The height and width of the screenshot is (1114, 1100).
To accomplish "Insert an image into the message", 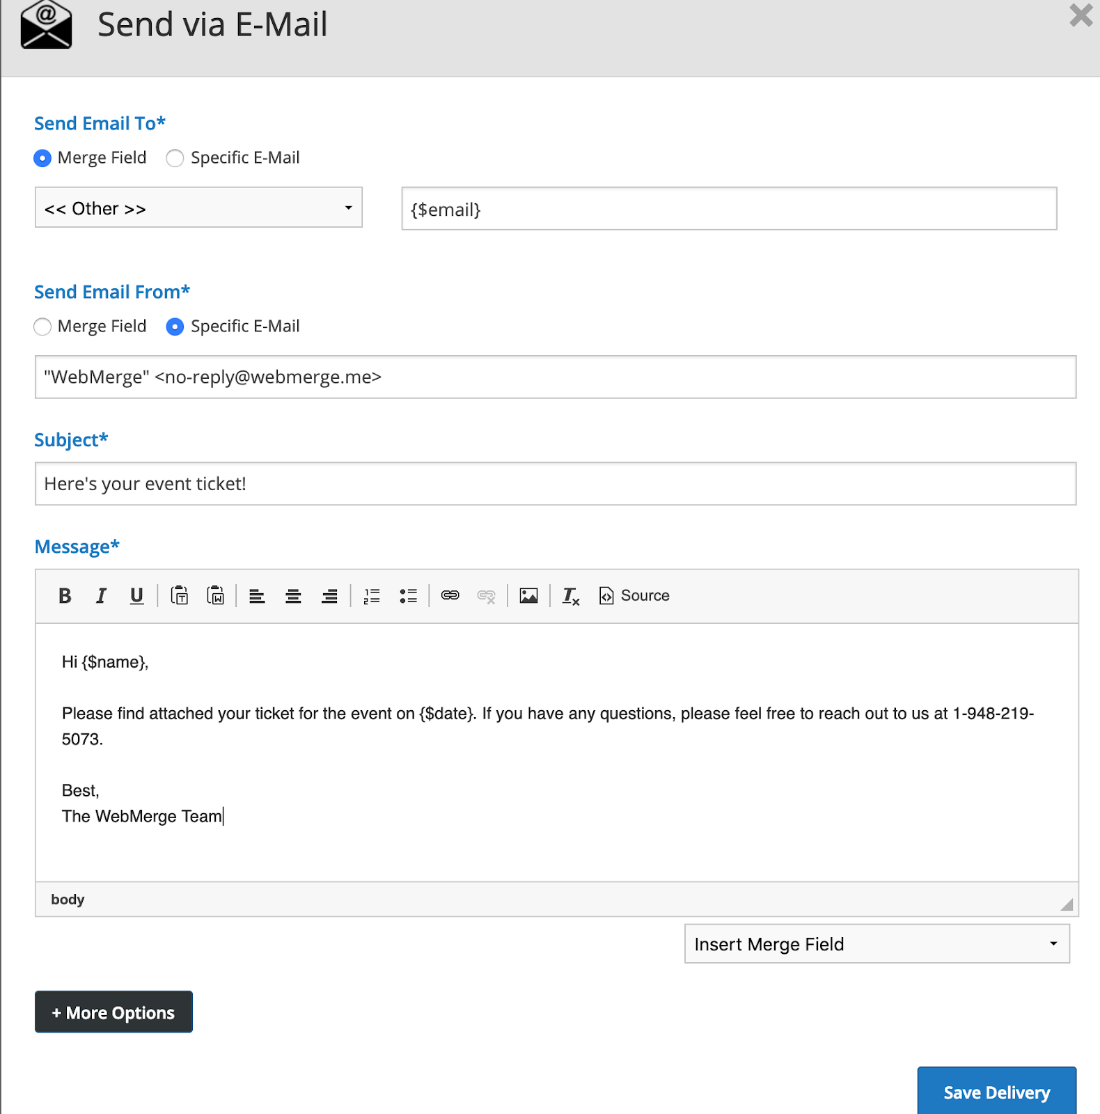I will [529, 596].
